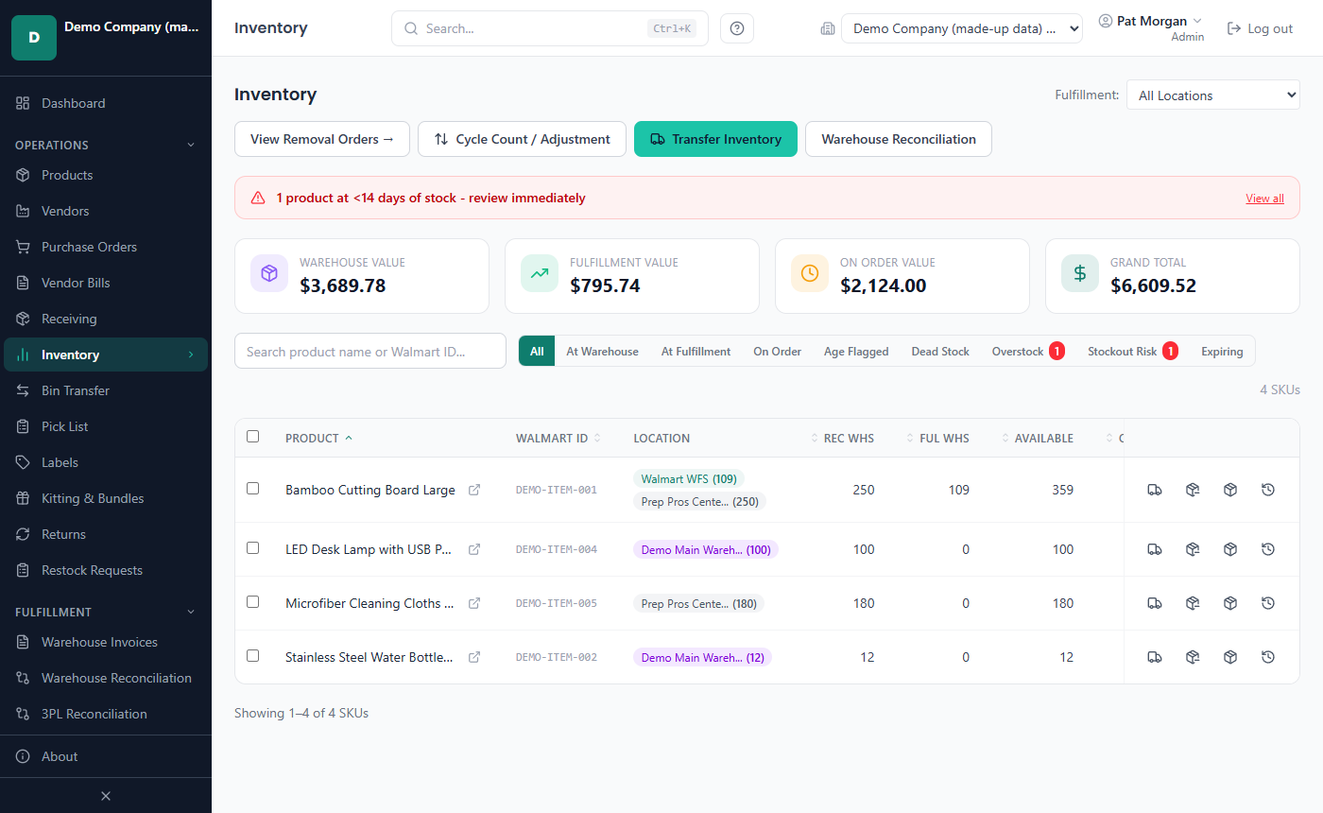1323x813 pixels.
Task: Check the box for Microfiber Cleaning Cloths row
Action: (x=252, y=602)
